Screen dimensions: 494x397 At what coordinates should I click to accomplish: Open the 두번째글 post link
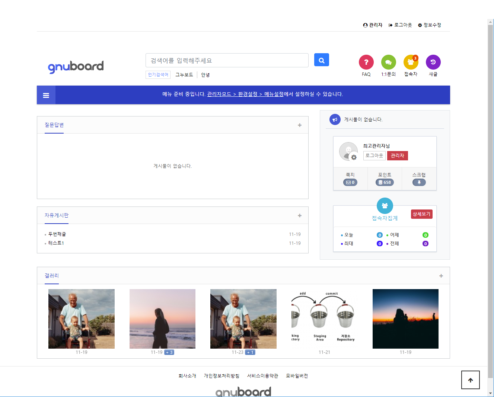pyautogui.click(x=57, y=234)
